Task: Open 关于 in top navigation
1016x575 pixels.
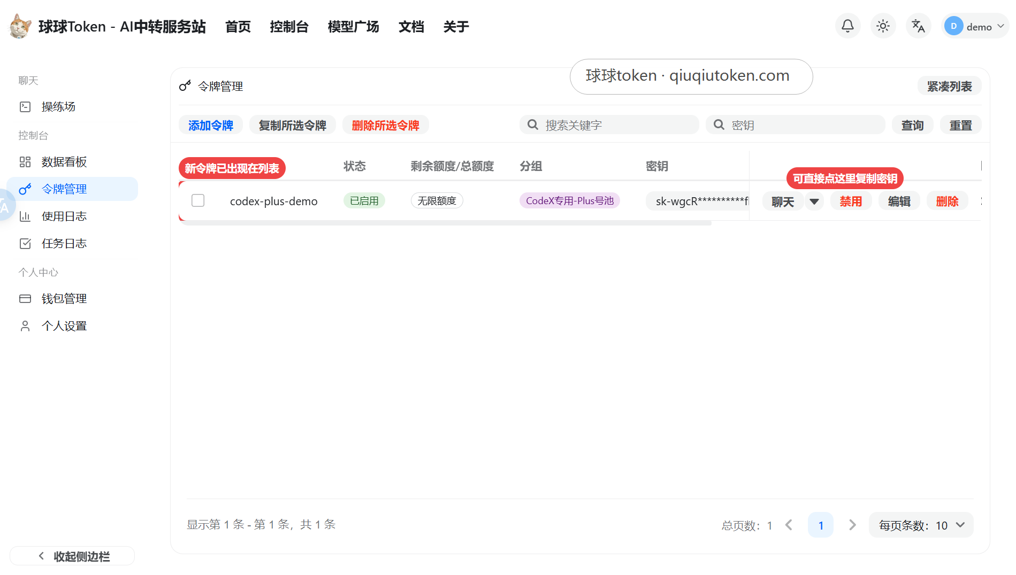Action: [456, 27]
